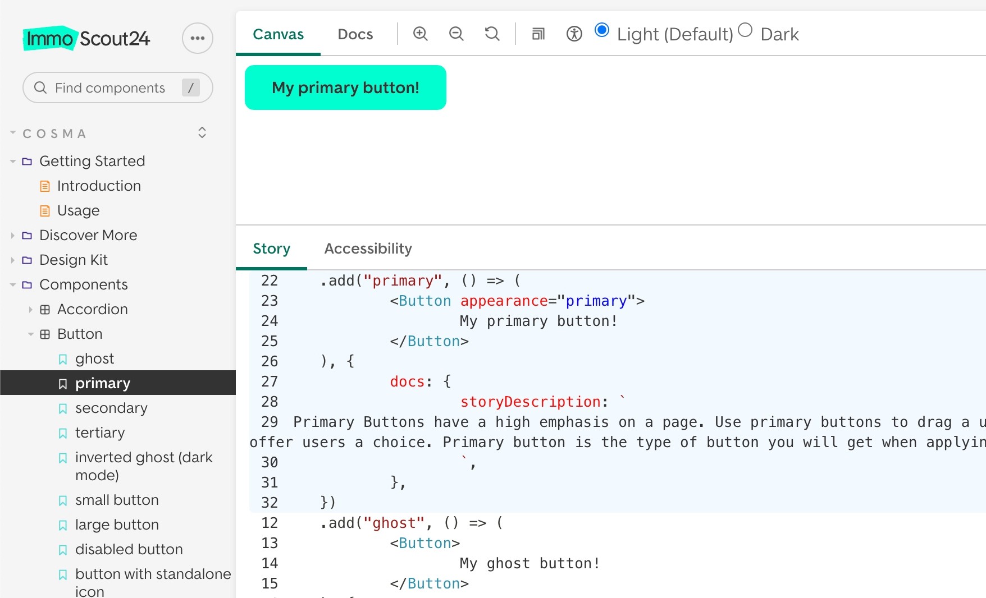The height and width of the screenshot is (598, 986).
Task: Click the Find components search field
Action: pos(110,88)
